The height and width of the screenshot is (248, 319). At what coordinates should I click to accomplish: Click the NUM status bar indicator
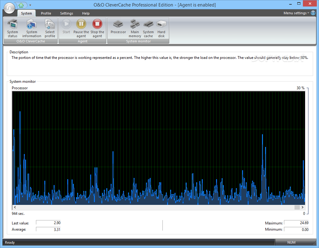coord(291,242)
